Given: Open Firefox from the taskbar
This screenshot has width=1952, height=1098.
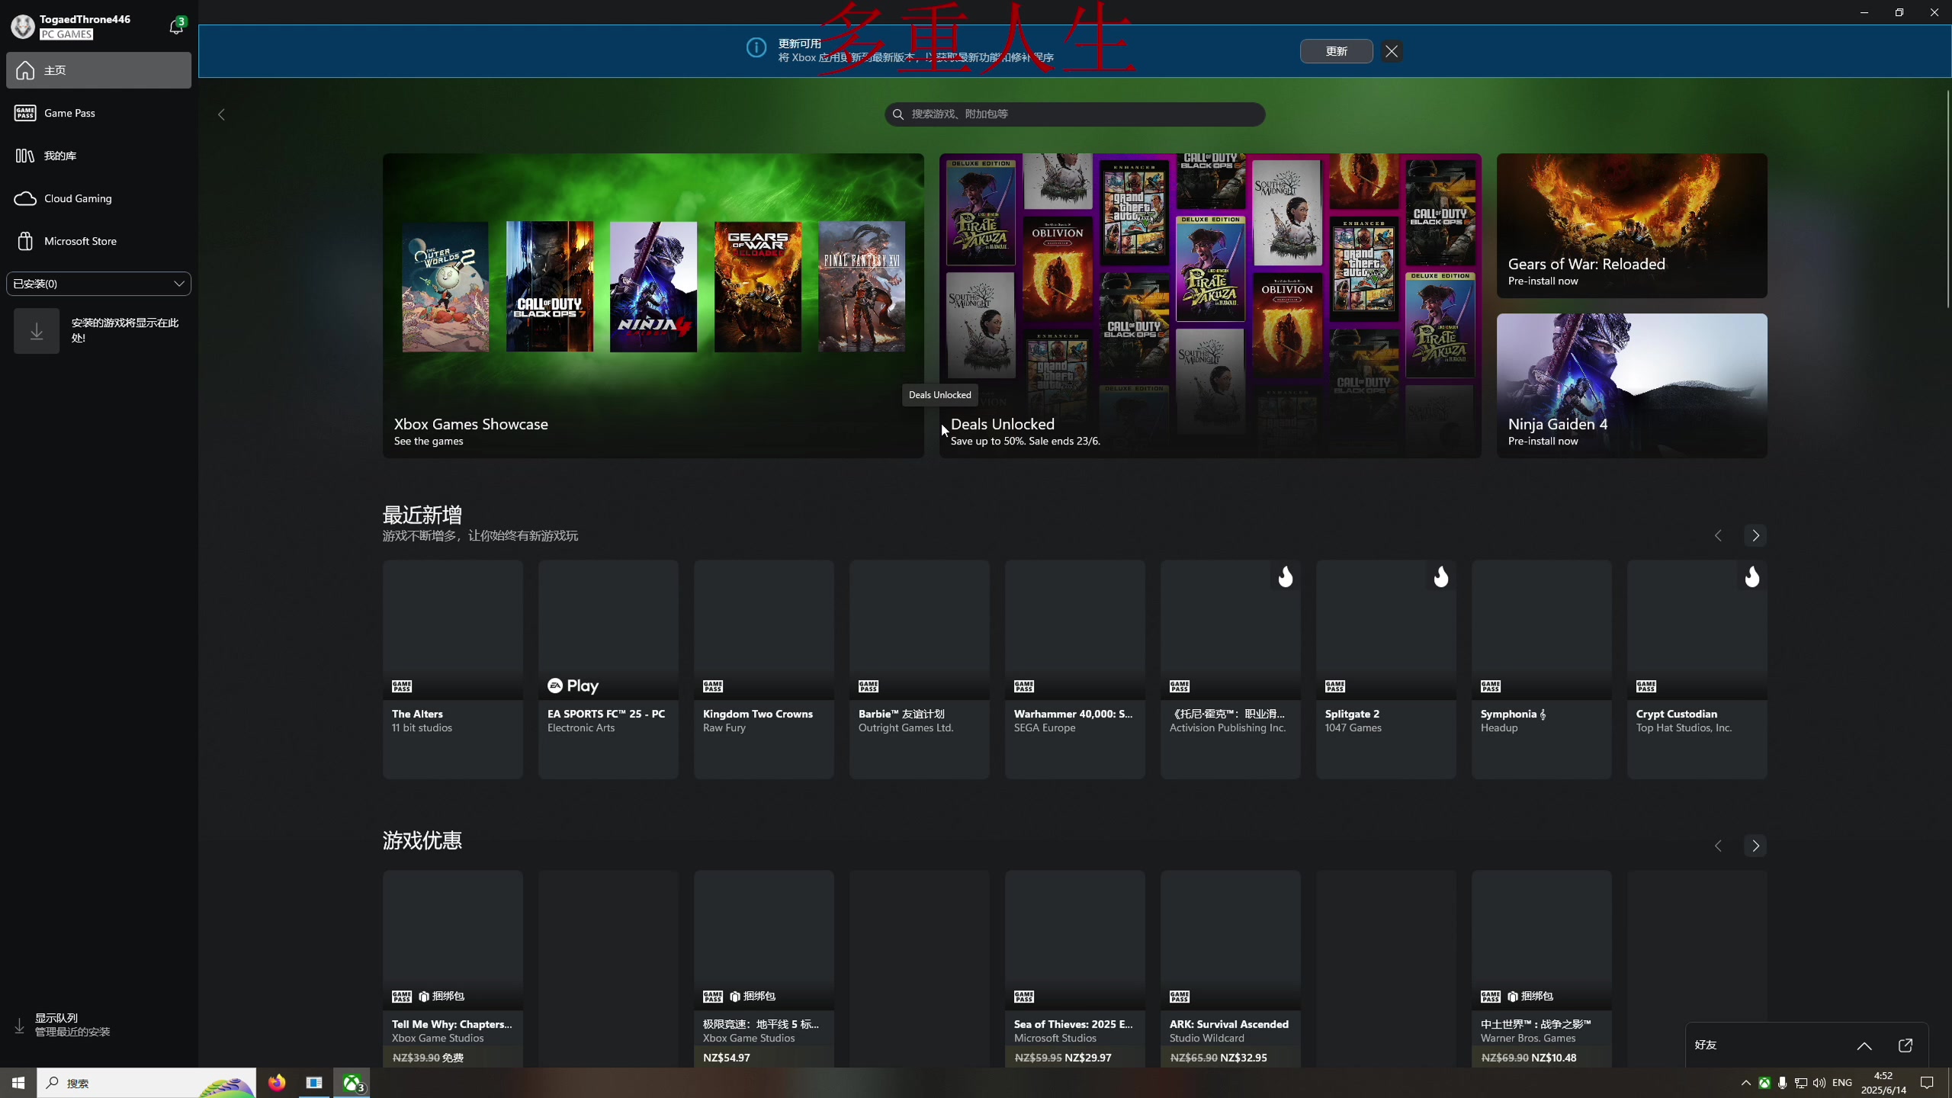Looking at the screenshot, I should pos(277,1083).
